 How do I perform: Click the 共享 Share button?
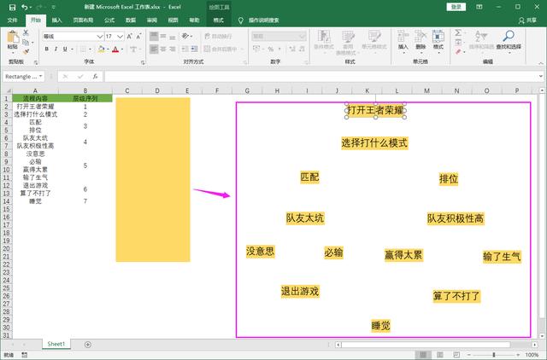pyautogui.click(x=527, y=20)
